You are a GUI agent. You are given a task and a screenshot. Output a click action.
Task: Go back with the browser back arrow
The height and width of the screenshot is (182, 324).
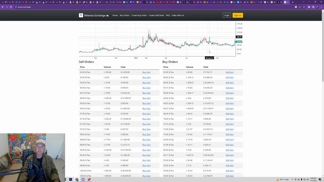point(3,7)
